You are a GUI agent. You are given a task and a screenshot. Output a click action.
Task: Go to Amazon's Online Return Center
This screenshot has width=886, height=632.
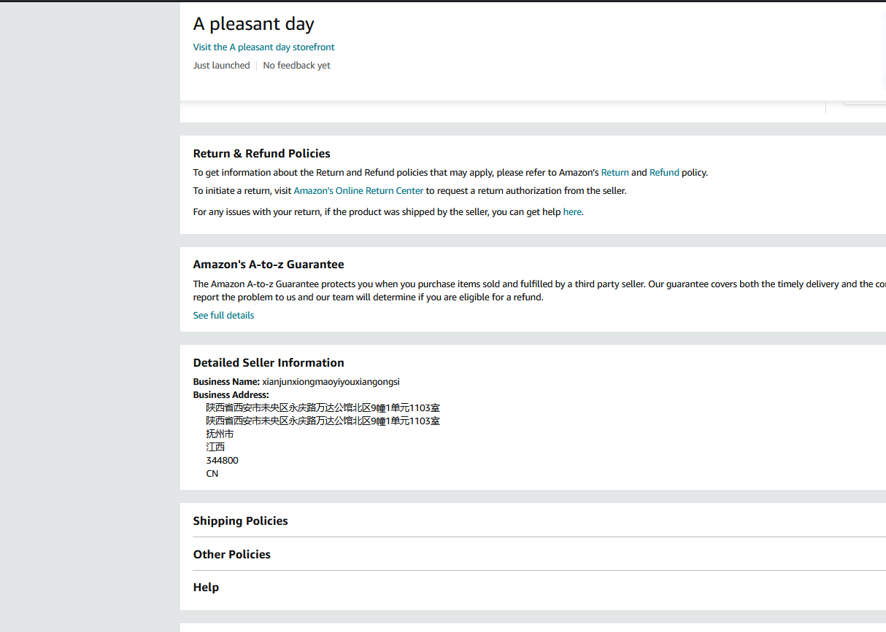pos(358,191)
